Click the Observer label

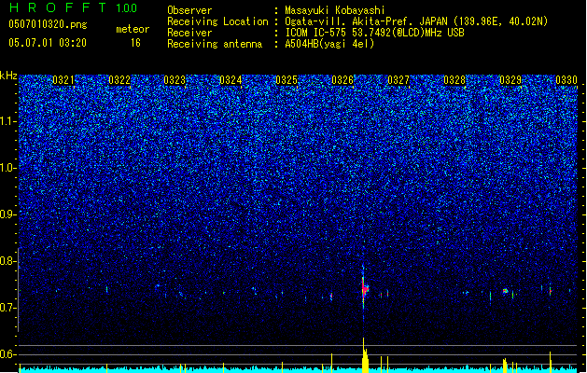pos(189,10)
